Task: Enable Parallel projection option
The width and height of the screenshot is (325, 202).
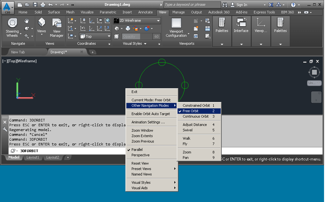Action: point(137,150)
